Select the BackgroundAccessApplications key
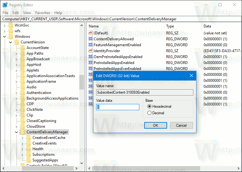Image resolution: width=242 pixels, height=172 pixels. (52, 98)
